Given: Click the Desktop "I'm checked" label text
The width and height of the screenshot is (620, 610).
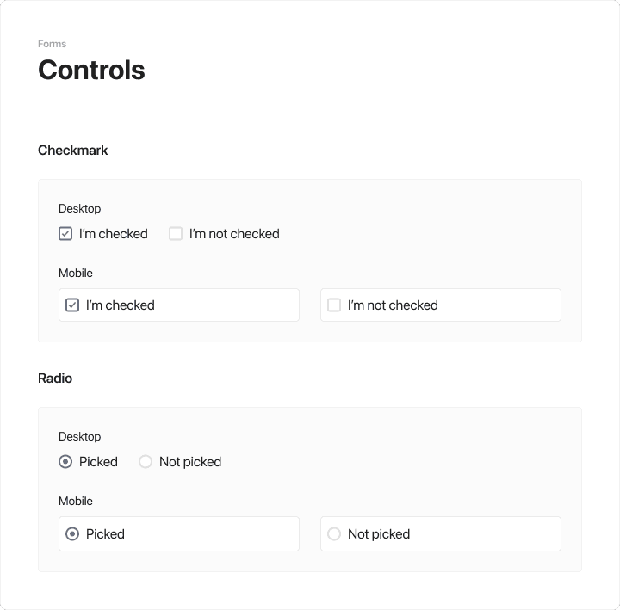Looking at the screenshot, I should (x=114, y=234).
